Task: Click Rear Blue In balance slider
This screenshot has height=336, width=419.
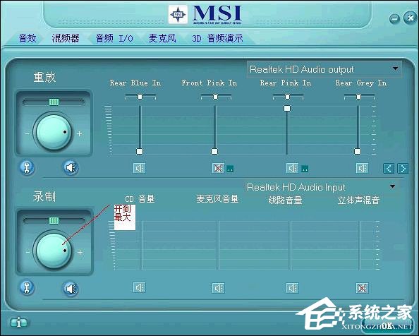Action: (x=140, y=97)
